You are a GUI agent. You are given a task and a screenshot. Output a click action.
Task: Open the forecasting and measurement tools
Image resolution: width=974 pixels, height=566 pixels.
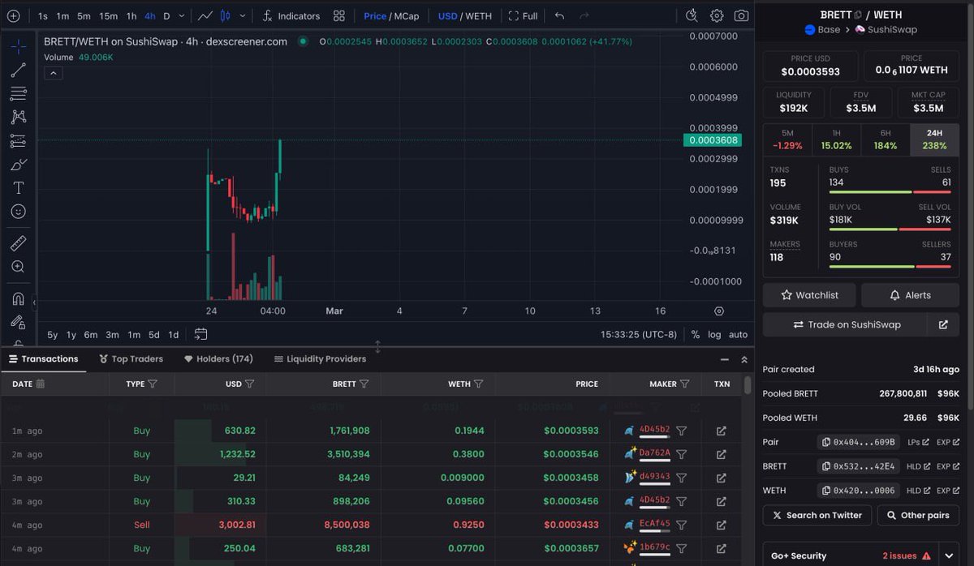point(18,141)
